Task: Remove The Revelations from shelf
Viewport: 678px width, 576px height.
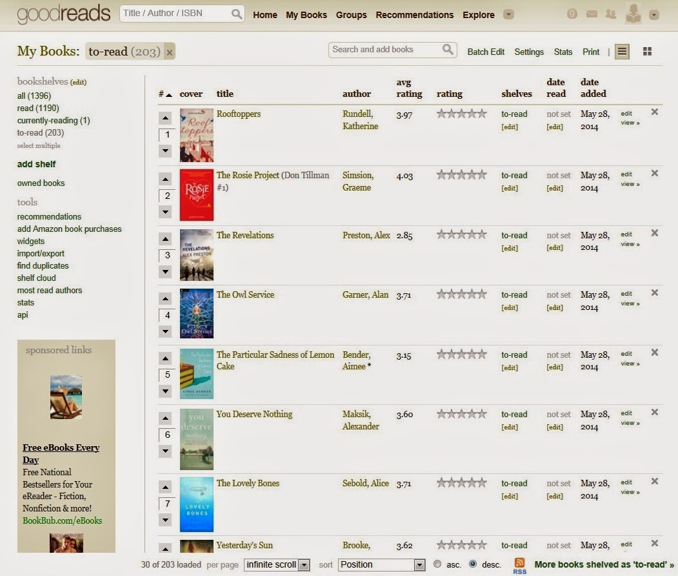Action: tap(655, 233)
